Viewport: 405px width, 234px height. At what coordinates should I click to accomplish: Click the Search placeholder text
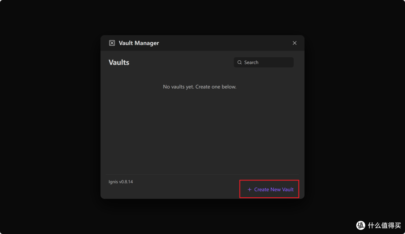coord(251,63)
